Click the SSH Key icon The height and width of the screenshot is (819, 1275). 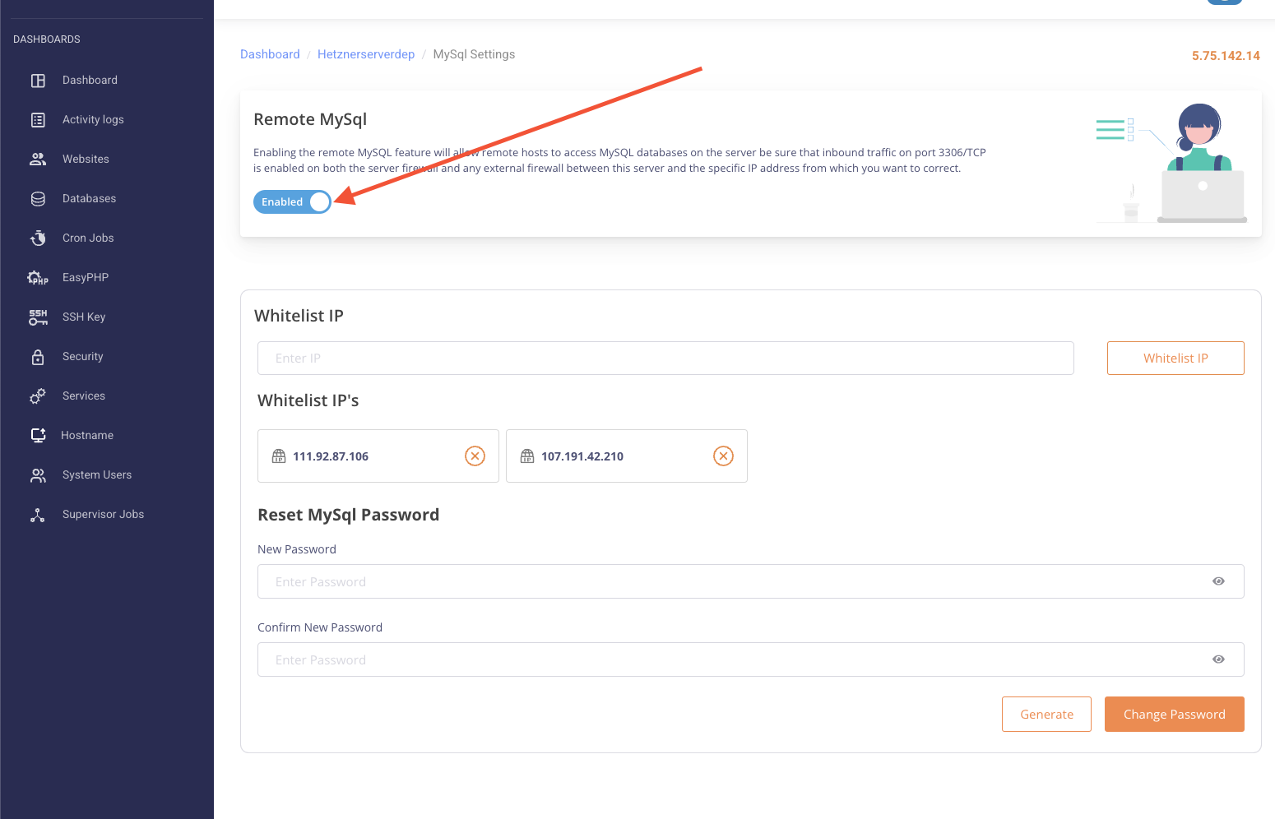pyautogui.click(x=38, y=317)
